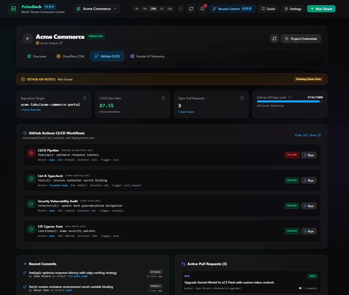Click the play icon beside GitHub Actions heading
Viewport: 349px width, 295px height.
(x=25, y=133)
